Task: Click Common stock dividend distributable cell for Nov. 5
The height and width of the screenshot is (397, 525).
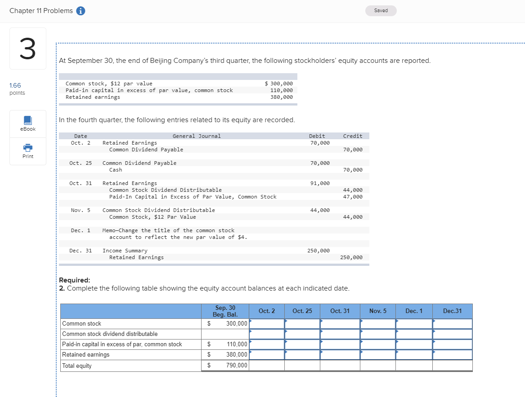Action: pos(377,334)
